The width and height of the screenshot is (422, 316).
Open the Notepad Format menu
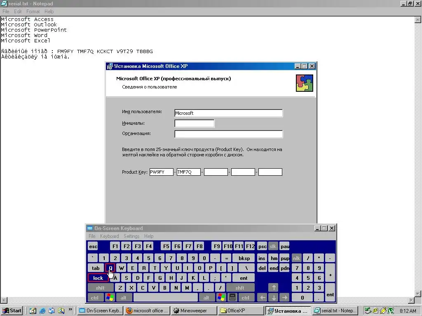(33, 11)
